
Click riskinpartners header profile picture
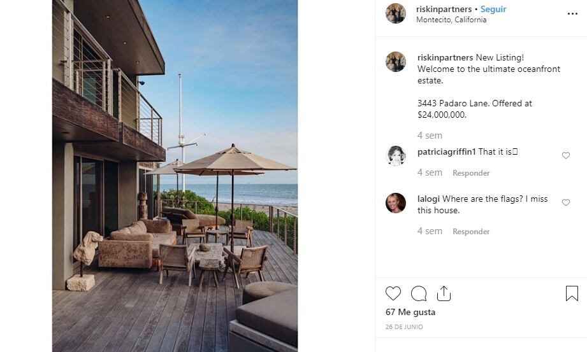pyautogui.click(x=396, y=13)
